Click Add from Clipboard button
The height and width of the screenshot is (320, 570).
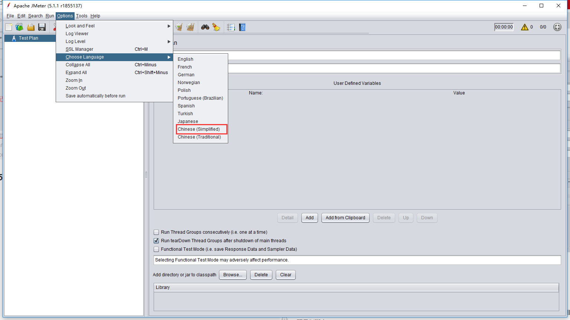click(345, 218)
